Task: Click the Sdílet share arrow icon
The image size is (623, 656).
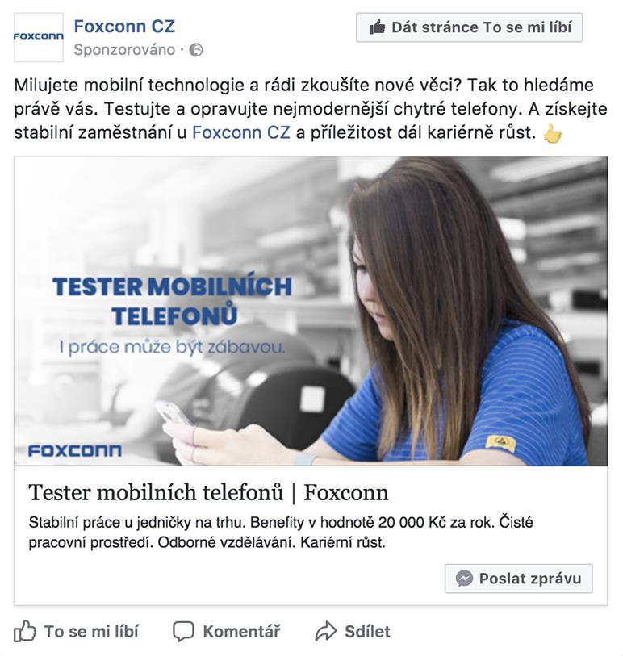Action: point(325,631)
